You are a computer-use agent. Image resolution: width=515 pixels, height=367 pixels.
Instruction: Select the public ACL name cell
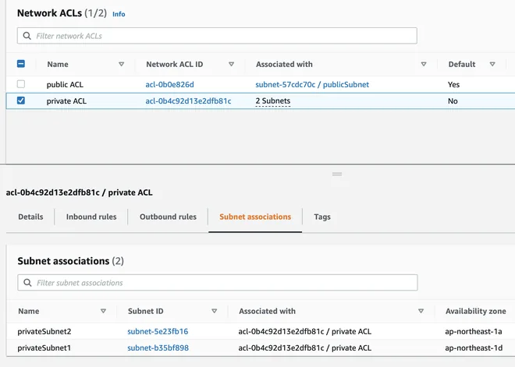[65, 85]
